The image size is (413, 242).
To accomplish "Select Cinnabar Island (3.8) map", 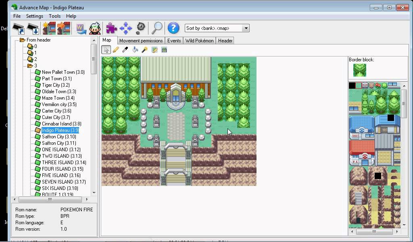I will (62, 124).
